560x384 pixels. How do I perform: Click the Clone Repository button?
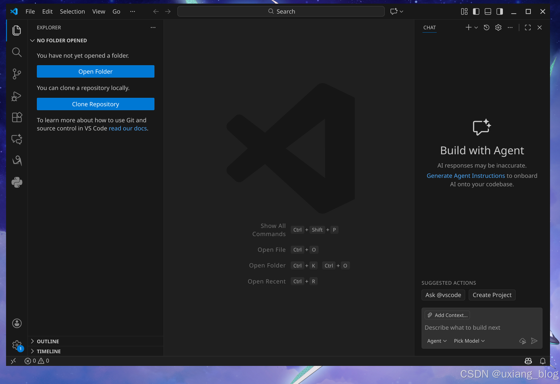coord(95,104)
